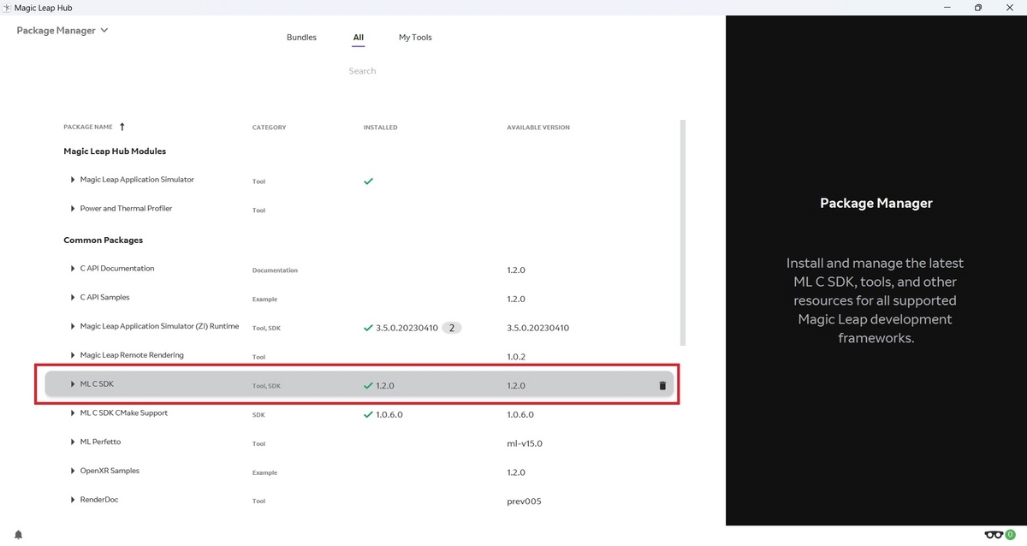Delete ML C SDK with trash icon
Screen dimensions: 1027x546
click(x=662, y=386)
